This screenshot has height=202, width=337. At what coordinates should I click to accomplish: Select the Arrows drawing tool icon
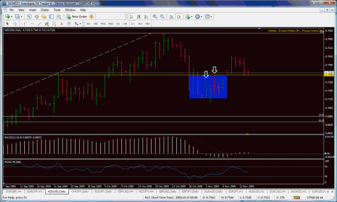point(77,24)
